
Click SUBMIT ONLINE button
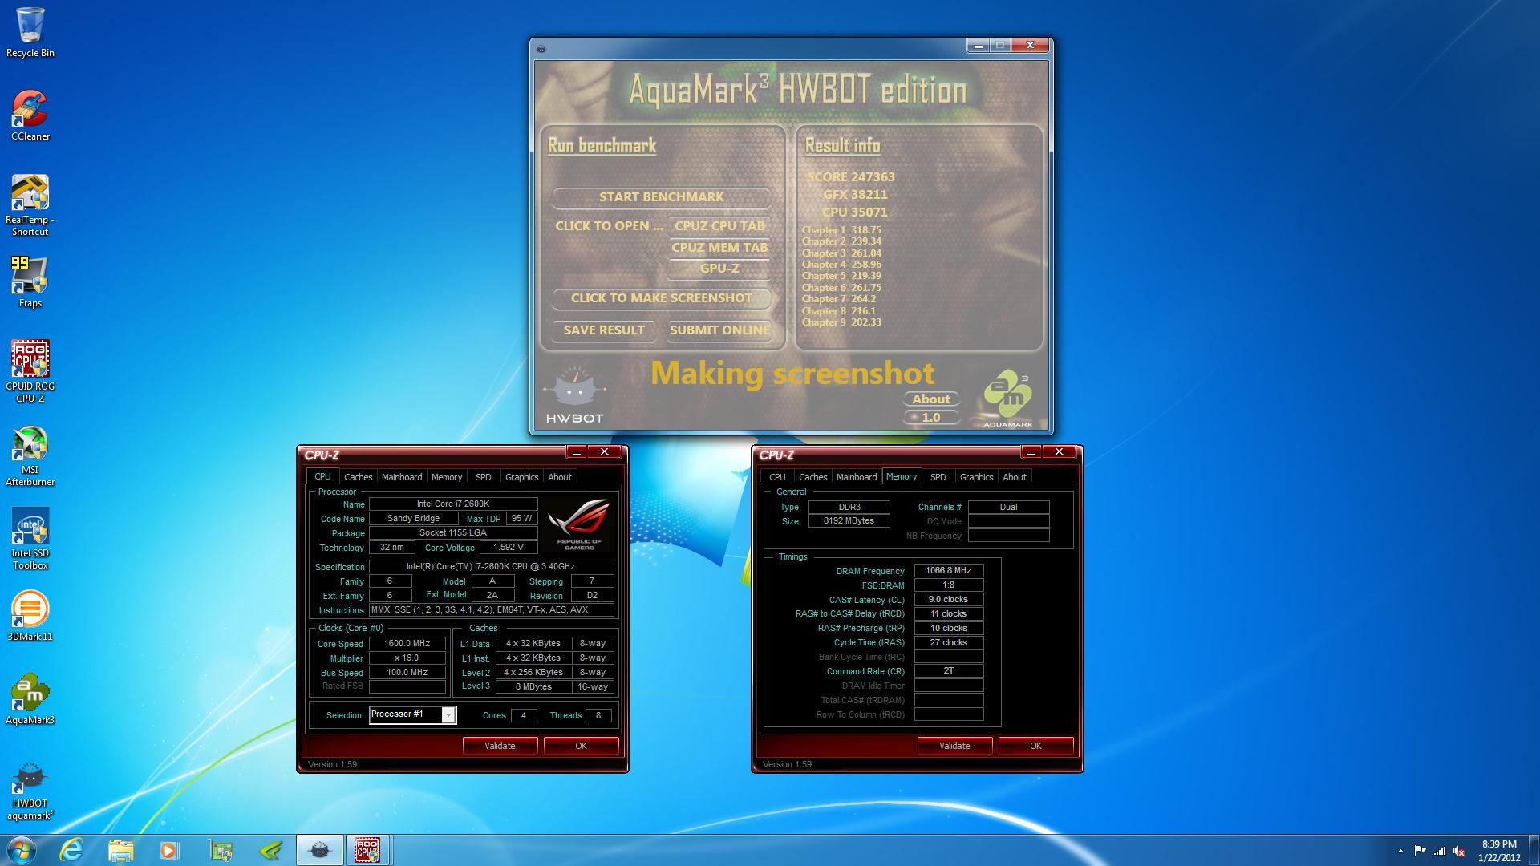click(x=719, y=330)
